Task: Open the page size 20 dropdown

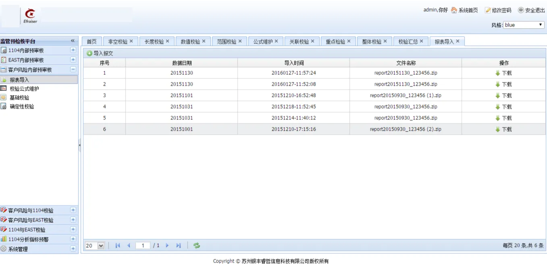Action: click(95, 246)
